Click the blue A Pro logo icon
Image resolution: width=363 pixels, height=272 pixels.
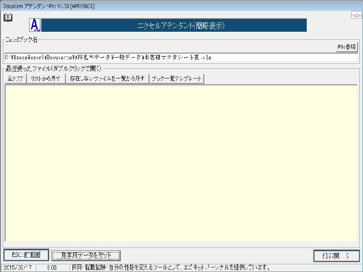point(35,25)
